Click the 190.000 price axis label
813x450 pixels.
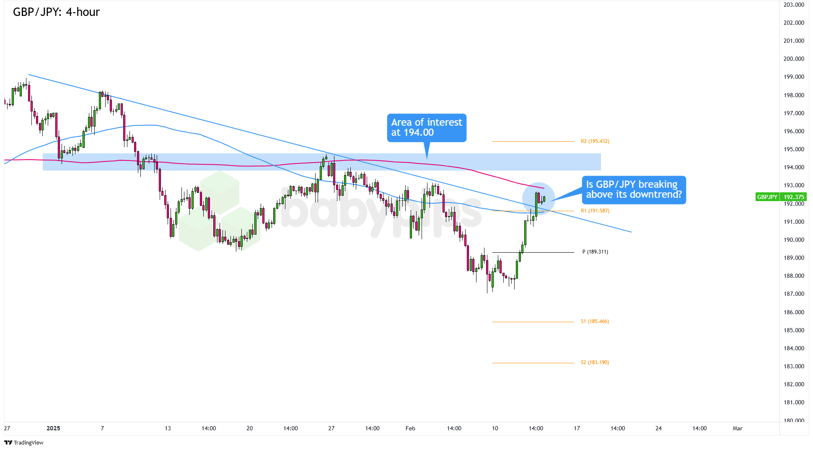tap(794, 240)
